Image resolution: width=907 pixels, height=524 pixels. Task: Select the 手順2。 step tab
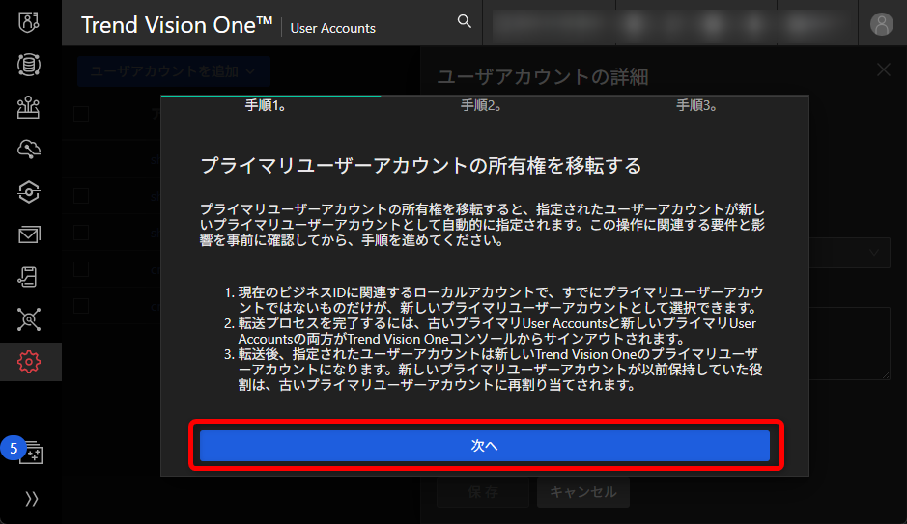pos(481,106)
